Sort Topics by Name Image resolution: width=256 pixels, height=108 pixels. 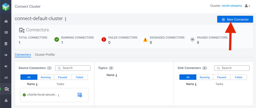[112, 75]
